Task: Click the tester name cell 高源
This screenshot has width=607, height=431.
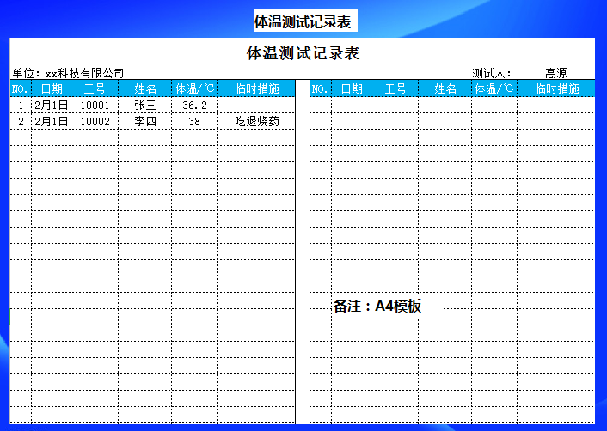Action: 556,73
